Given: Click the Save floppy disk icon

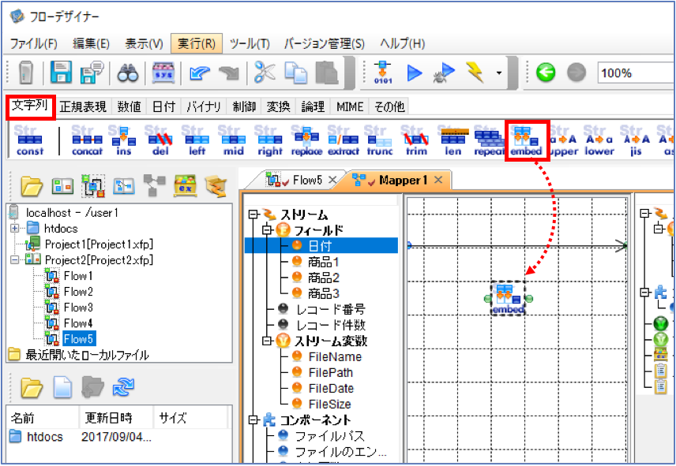Looking at the screenshot, I should click(62, 73).
